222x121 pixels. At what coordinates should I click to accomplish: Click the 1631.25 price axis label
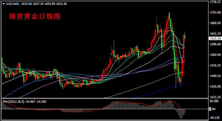216,34
